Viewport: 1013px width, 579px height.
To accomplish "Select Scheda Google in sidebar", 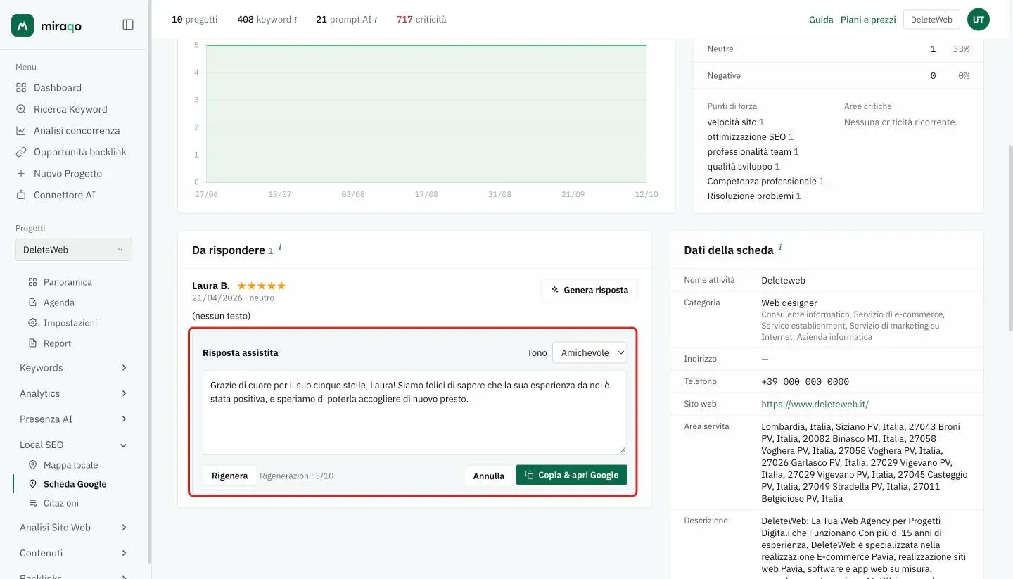I will (75, 484).
